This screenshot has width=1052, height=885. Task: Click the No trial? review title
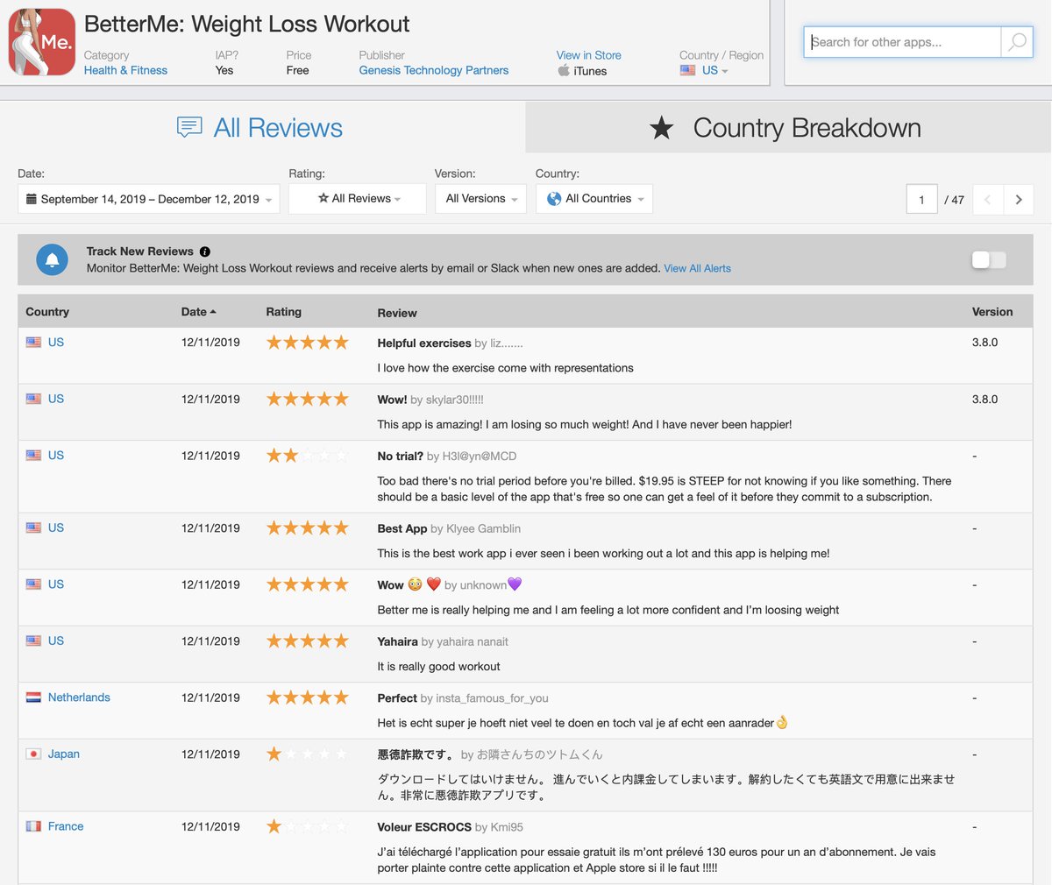point(401,457)
